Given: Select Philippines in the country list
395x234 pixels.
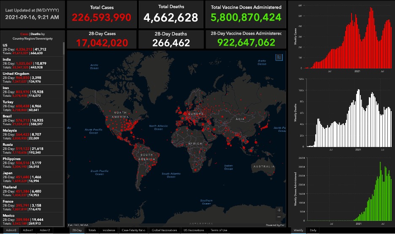Looking at the screenshot, I should coord(32,163).
